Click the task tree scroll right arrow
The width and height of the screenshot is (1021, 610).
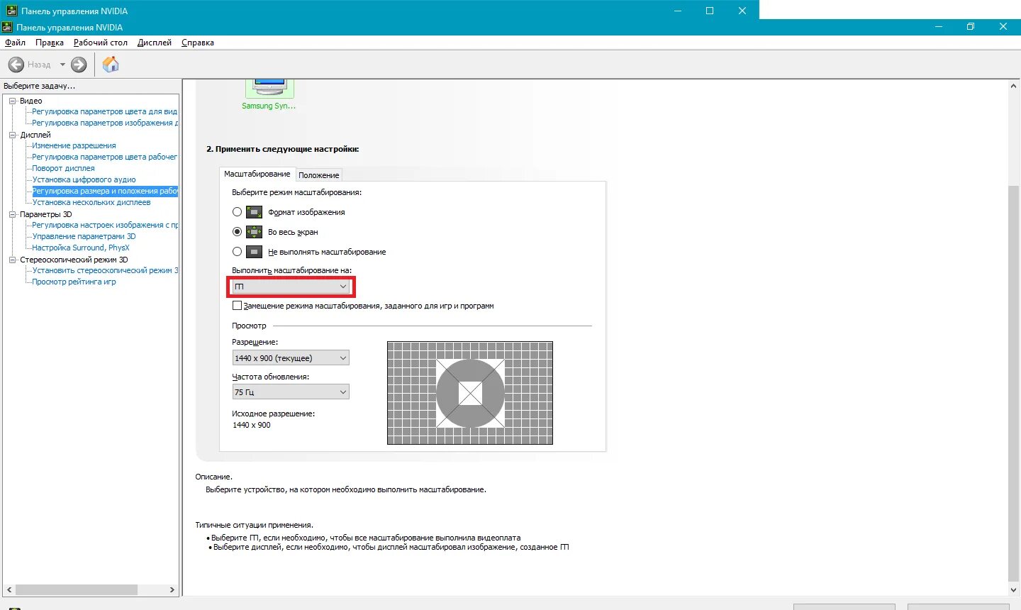click(172, 589)
